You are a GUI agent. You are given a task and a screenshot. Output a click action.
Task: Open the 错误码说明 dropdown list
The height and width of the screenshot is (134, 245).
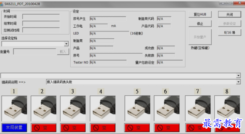click(238, 82)
